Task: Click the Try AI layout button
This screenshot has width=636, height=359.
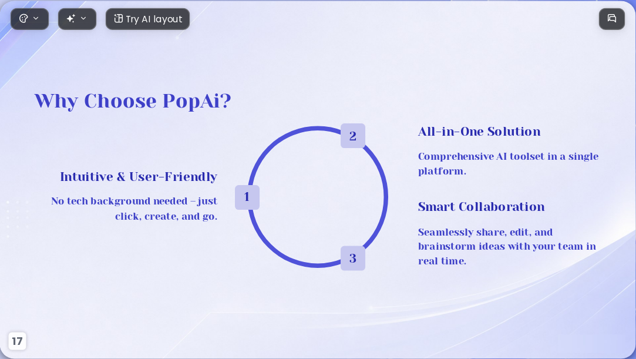Action: point(147,19)
